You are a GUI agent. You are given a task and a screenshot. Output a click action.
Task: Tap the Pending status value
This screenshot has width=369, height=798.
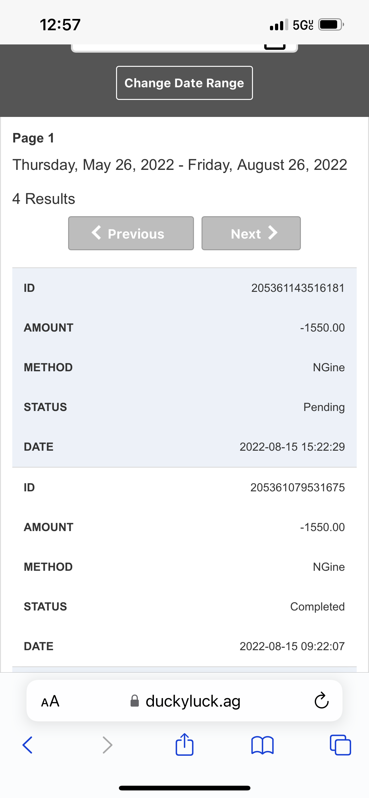point(324,407)
